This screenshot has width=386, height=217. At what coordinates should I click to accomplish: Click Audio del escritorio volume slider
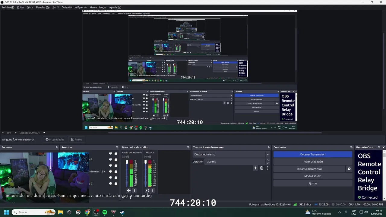[x=127, y=173]
